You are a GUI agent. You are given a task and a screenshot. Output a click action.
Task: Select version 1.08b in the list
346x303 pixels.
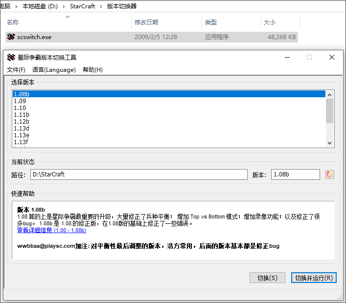click(x=169, y=94)
